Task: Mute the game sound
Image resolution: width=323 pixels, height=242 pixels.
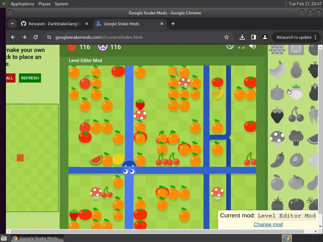Action: pyautogui.click(x=252, y=47)
